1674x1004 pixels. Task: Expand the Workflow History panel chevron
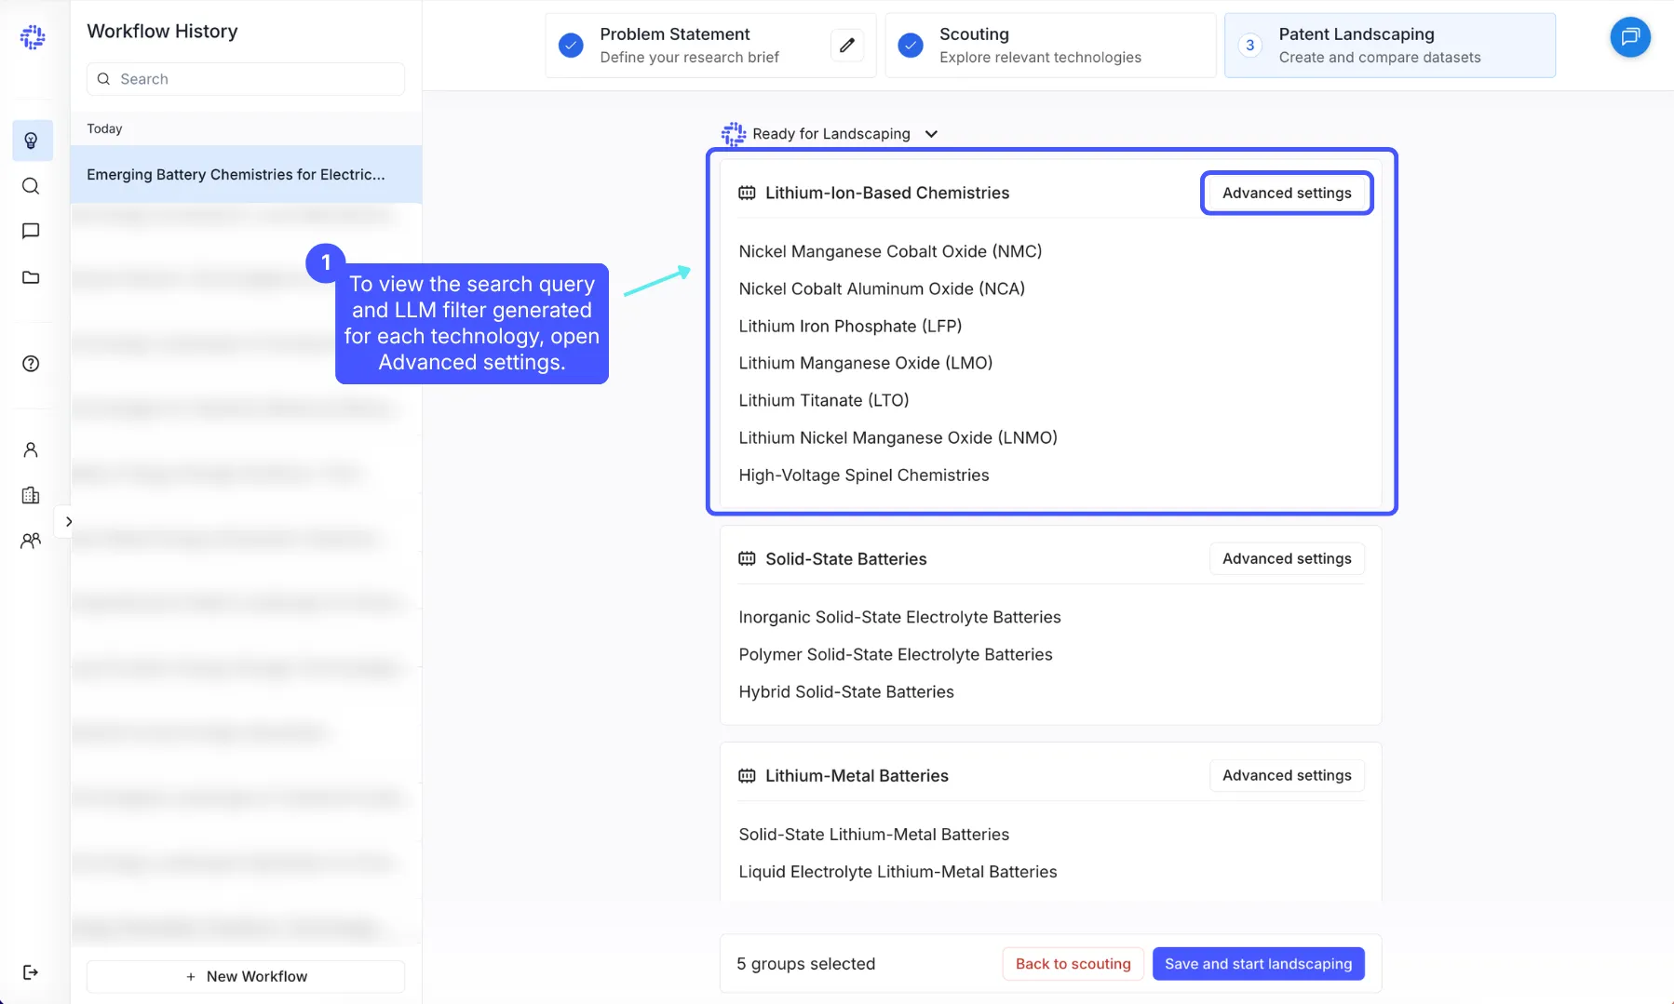click(x=68, y=521)
